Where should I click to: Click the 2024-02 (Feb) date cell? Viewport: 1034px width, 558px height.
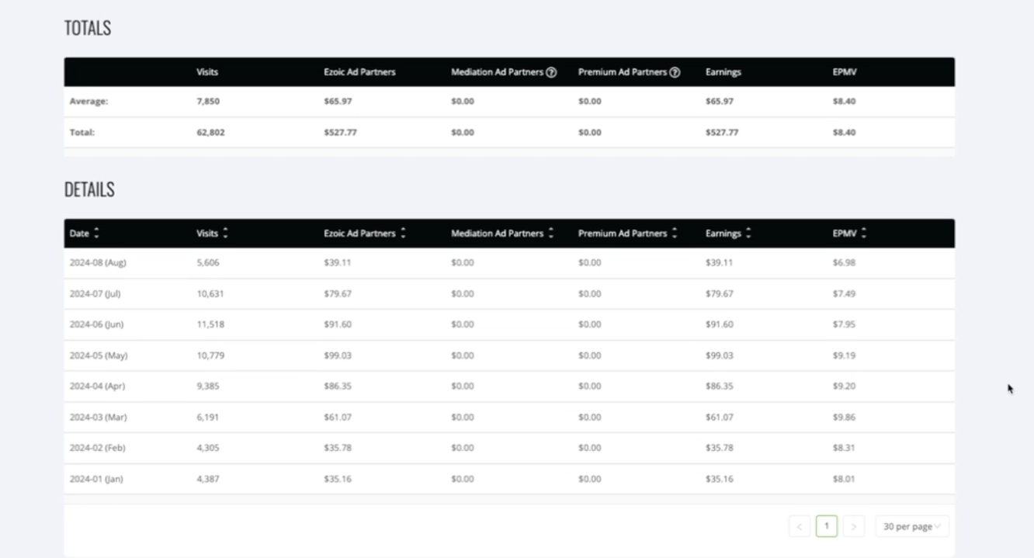point(97,448)
